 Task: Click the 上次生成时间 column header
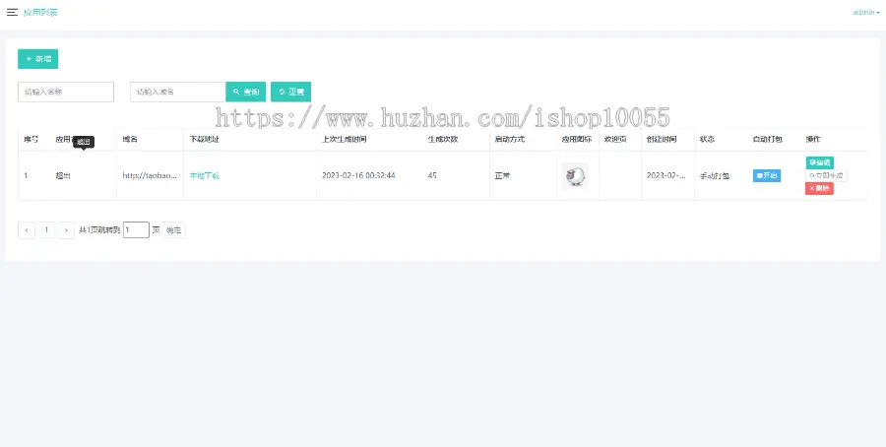tap(345, 139)
